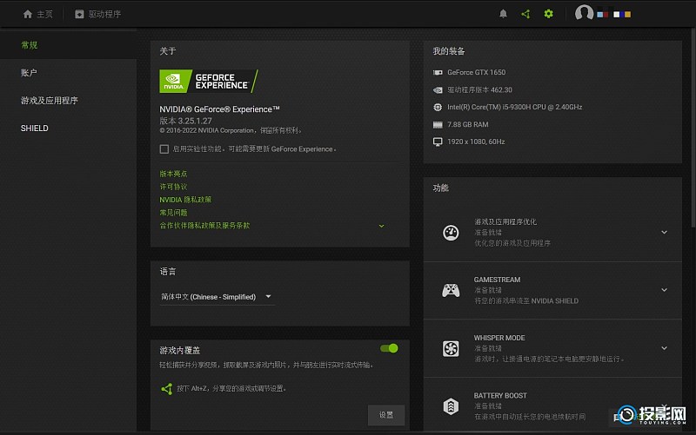
Task: Click the RAM icon beside 7.88 GB RAM
Action: click(x=438, y=124)
